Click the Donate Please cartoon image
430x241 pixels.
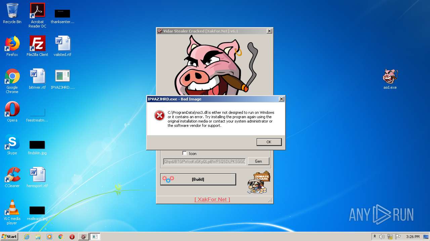click(x=259, y=183)
